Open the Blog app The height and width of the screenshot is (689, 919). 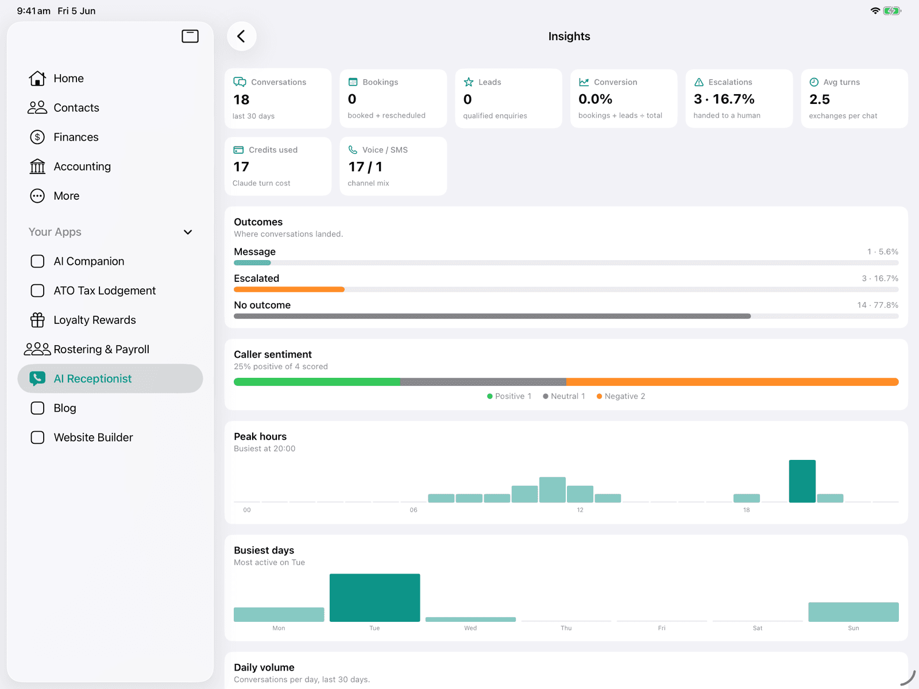(110, 408)
